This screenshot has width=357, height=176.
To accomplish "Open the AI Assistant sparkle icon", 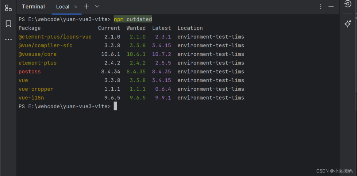I will (348, 24).
